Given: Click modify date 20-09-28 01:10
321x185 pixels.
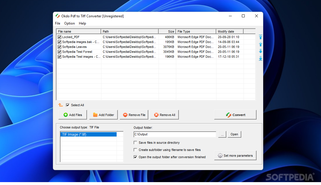Looking at the screenshot, I should (229, 37).
